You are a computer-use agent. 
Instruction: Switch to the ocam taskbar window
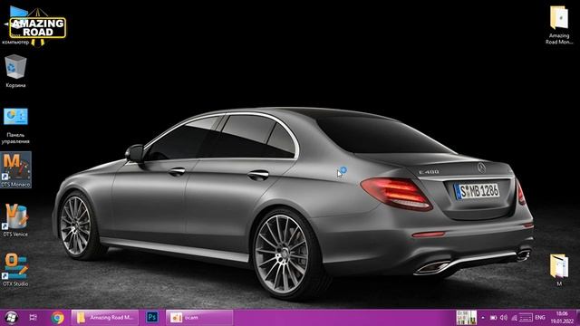coord(199,318)
